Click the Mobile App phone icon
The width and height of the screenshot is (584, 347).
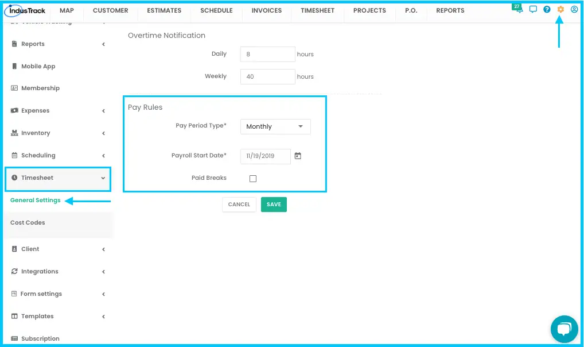tap(14, 66)
